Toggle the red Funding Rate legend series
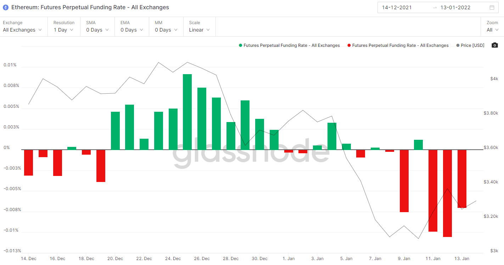504x265 pixels. tap(398, 45)
